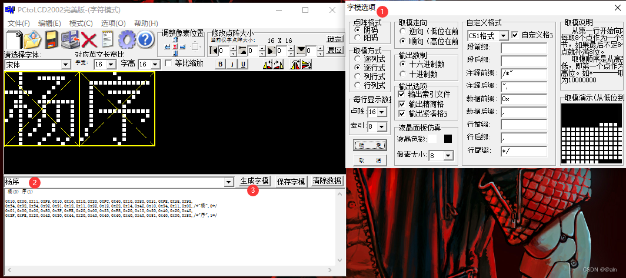This screenshot has height=278, width=626.
Task: Click the top margin resize icon
Action: 243,51
